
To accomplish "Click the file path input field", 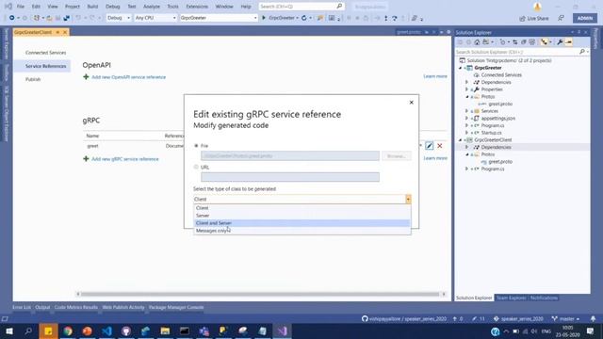I will (290, 155).
